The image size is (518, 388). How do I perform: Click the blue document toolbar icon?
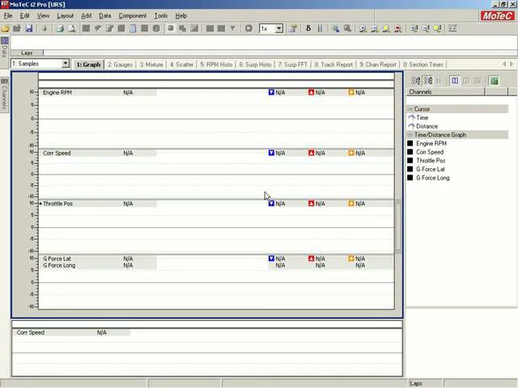pos(133,29)
